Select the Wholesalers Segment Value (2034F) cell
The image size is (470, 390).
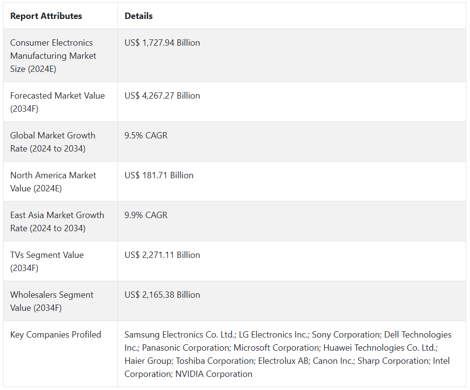pos(51,301)
